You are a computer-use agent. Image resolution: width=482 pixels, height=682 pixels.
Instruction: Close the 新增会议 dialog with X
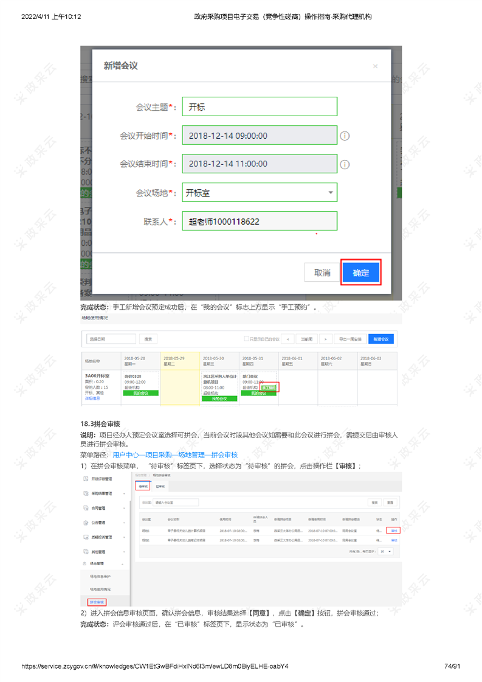(x=375, y=66)
